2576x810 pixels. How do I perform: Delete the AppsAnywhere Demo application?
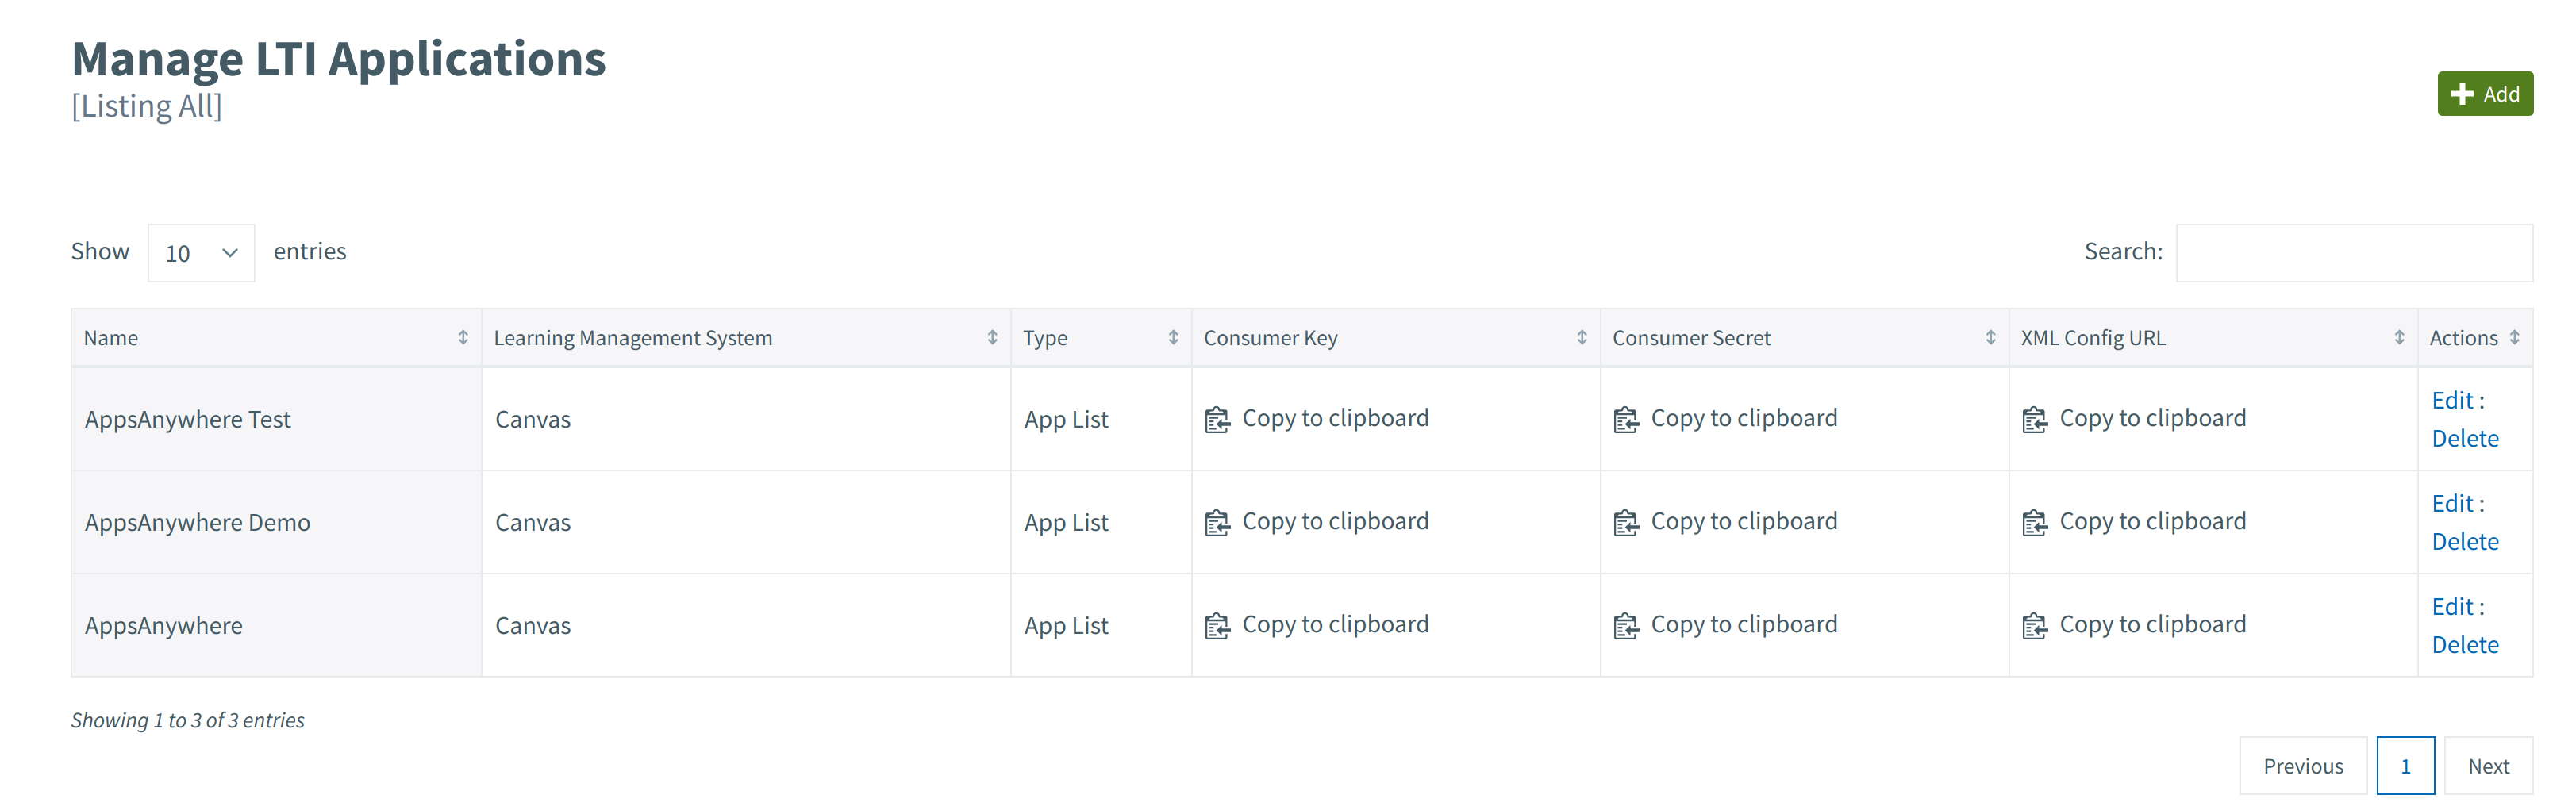pos(2465,541)
